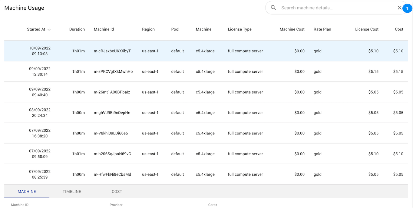Sort by Machine Id column header
The width and height of the screenshot is (413, 208).
(104, 29)
